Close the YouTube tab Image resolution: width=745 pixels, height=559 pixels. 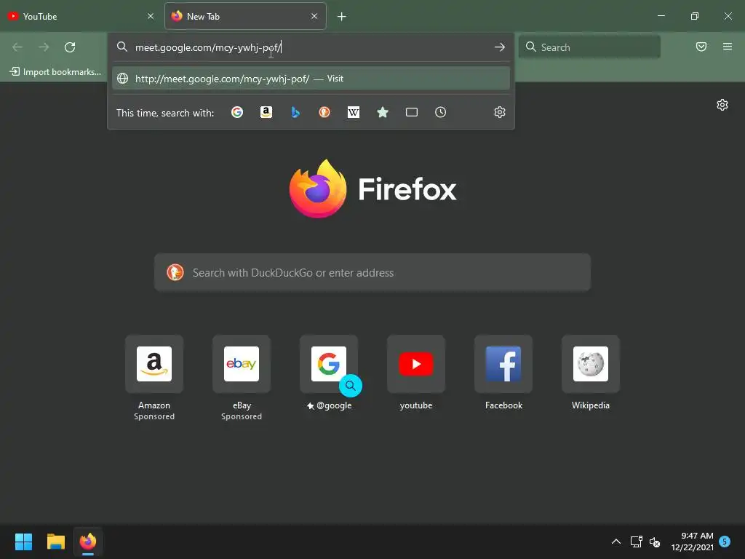click(x=151, y=16)
